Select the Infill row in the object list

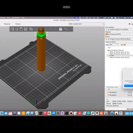point(120,56)
